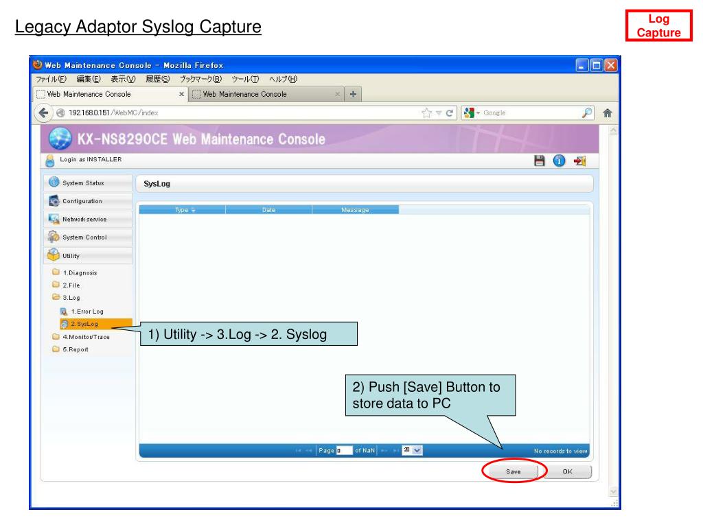The width and height of the screenshot is (703, 527).
Task: Click the address bar URL
Action: pos(113,113)
